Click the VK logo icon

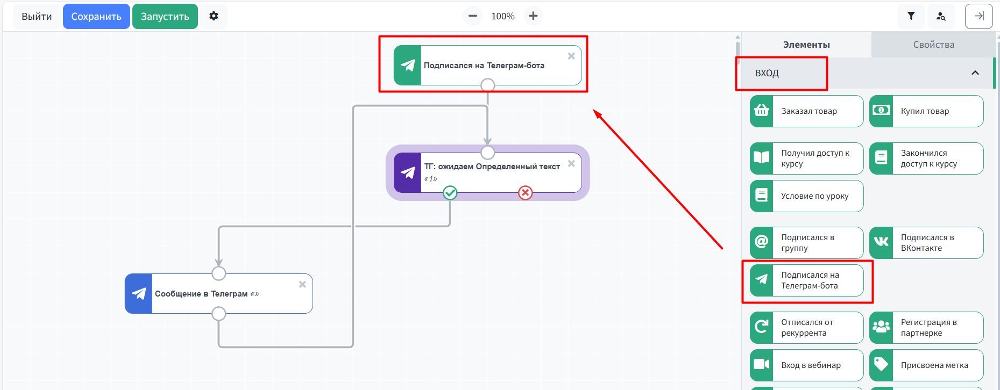881,242
